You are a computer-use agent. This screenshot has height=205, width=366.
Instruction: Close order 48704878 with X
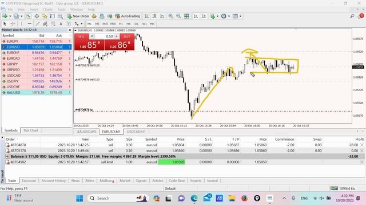[x=362, y=145]
